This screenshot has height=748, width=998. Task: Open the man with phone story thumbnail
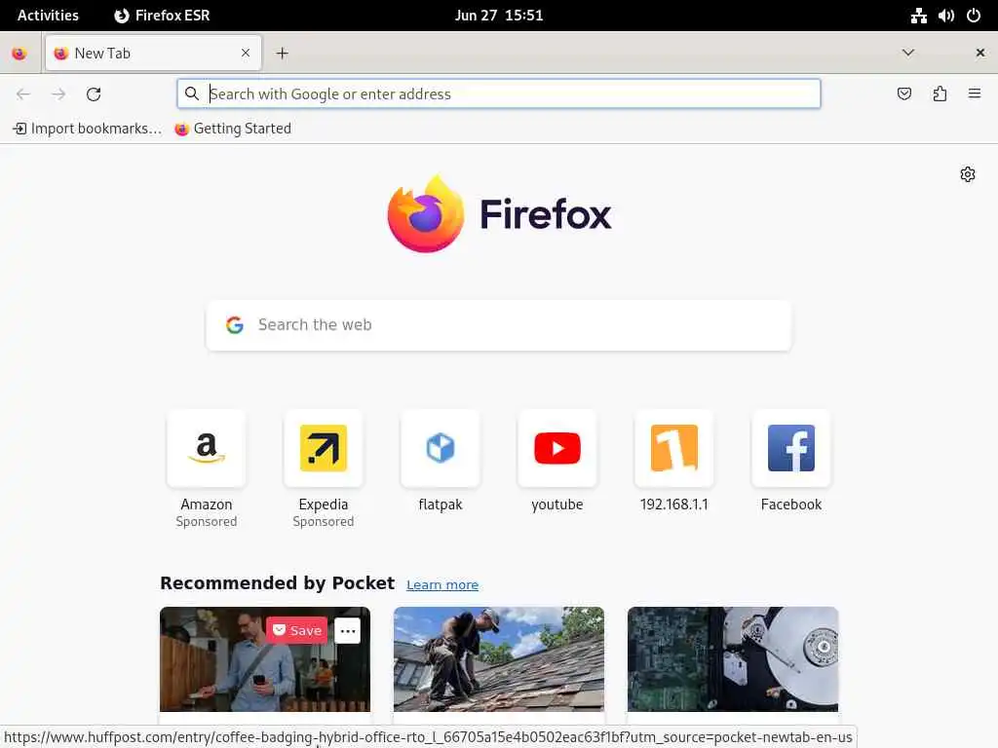265,659
